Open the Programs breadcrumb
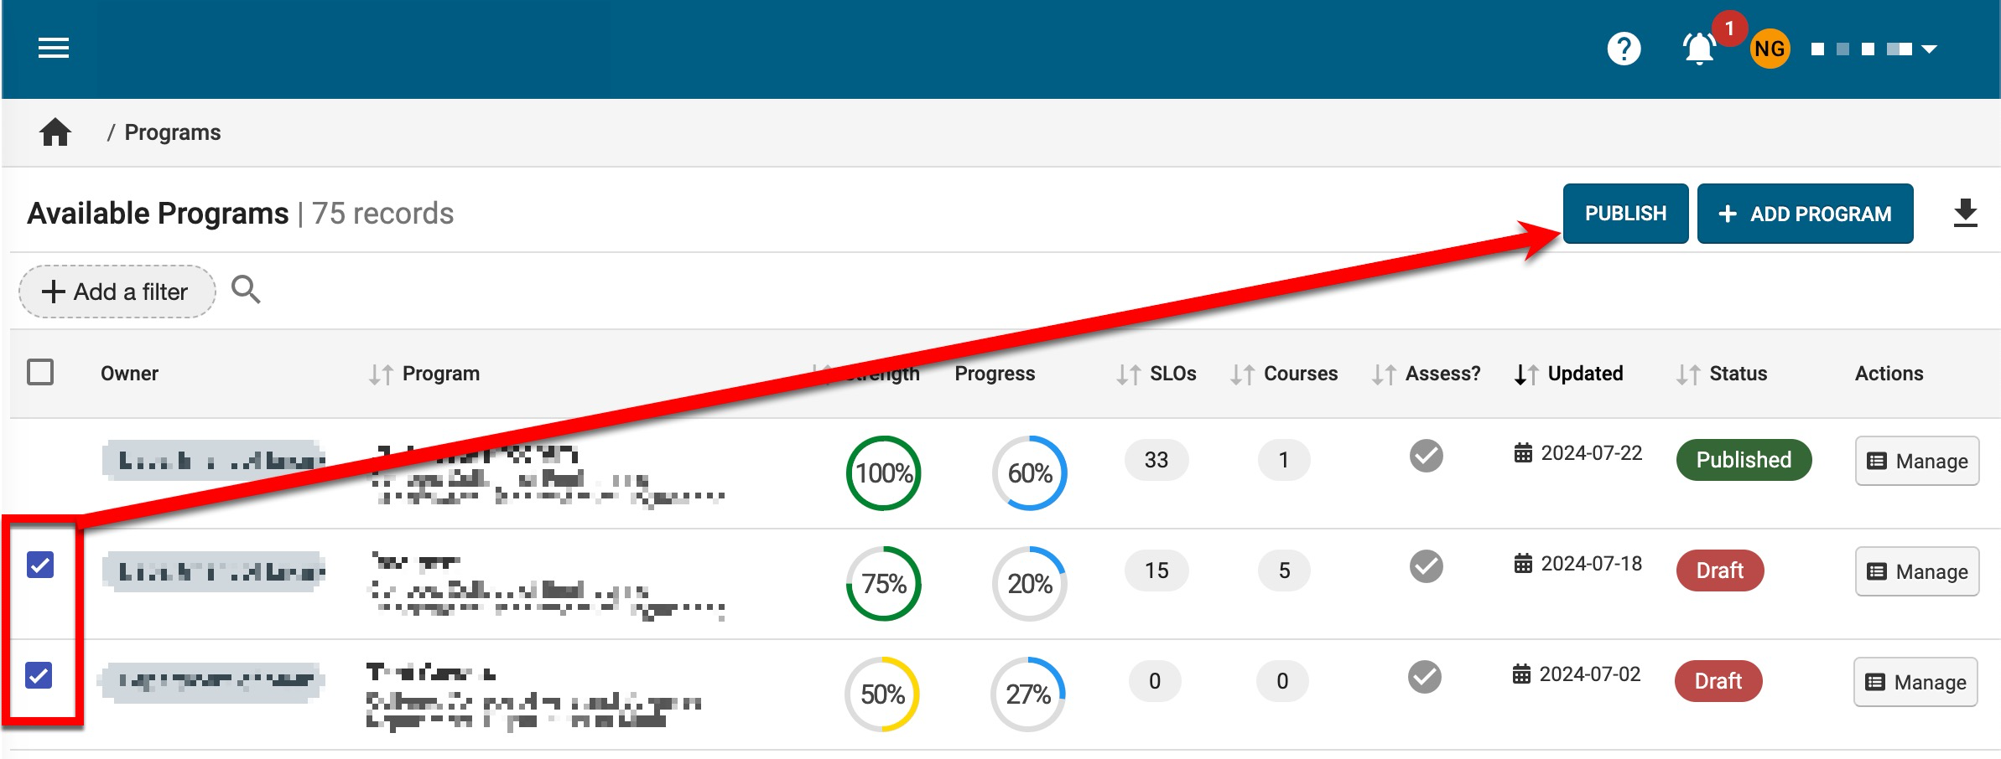Screen dimensions: 2001x759 pos(172,132)
